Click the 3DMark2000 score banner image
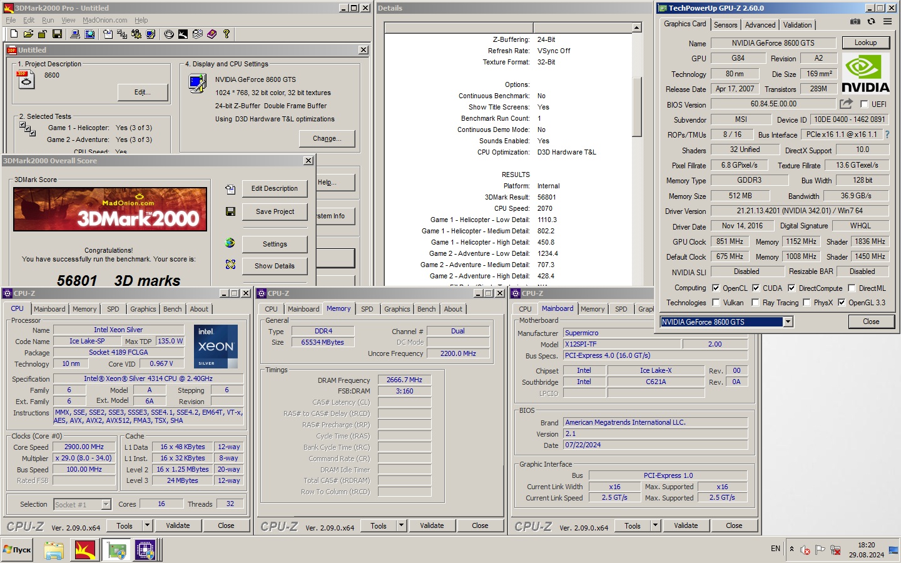This screenshot has width=901, height=563. [110, 210]
